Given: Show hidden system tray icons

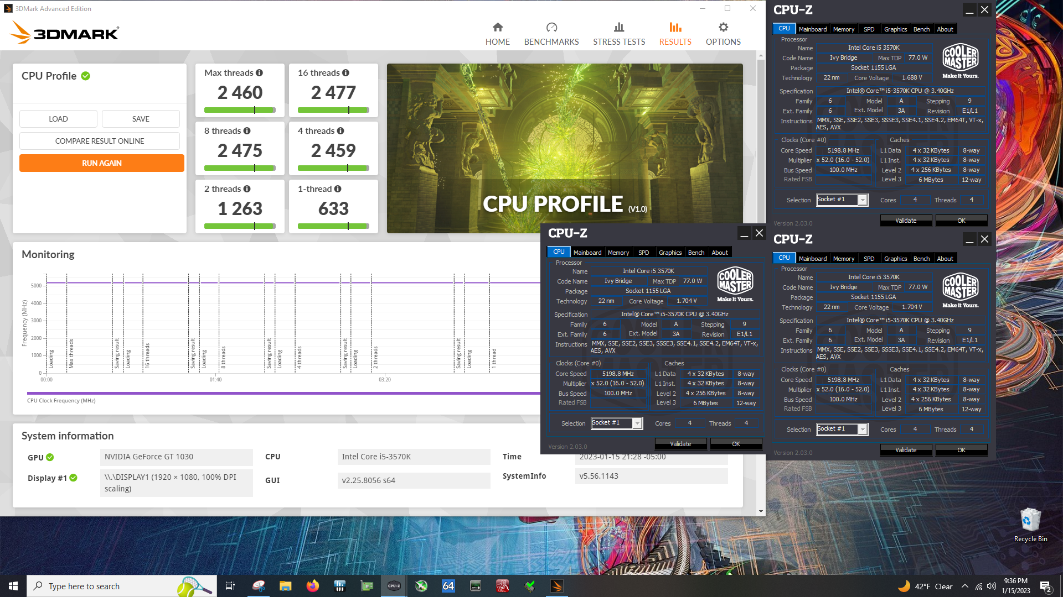Looking at the screenshot, I should [965, 586].
